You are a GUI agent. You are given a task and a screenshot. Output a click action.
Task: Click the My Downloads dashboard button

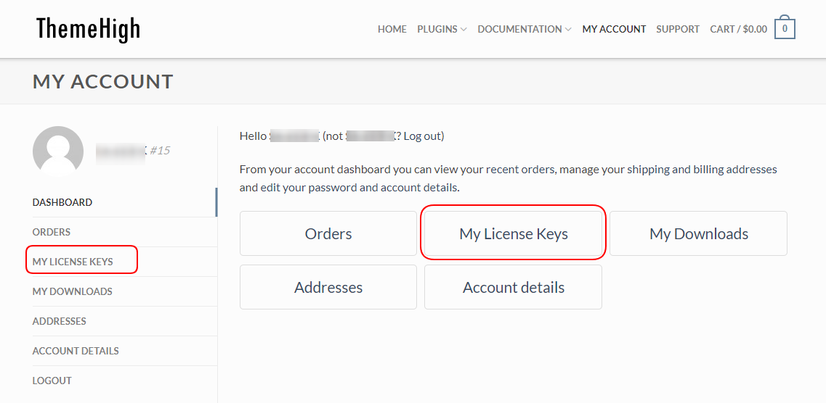(x=699, y=233)
